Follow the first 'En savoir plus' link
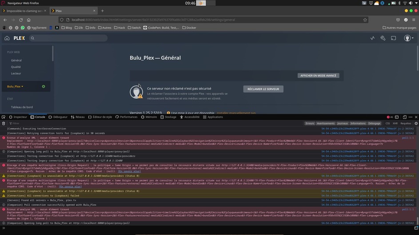419x235 pixels. (129, 171)
